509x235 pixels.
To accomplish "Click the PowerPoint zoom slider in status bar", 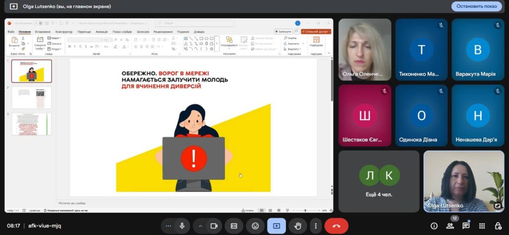I will (x=305, y=210).
